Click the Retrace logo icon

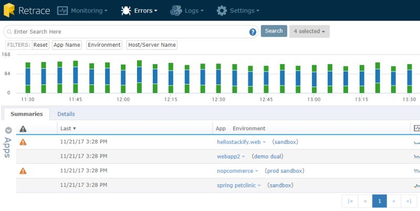point(9,10)
